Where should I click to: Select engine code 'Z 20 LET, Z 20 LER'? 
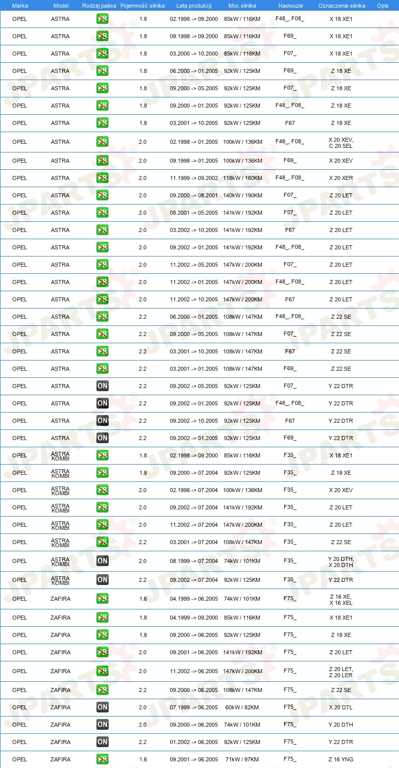click(x=341, y=672)
